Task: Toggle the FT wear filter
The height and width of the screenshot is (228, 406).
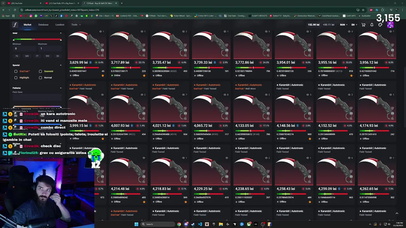Action: point(37,56)
